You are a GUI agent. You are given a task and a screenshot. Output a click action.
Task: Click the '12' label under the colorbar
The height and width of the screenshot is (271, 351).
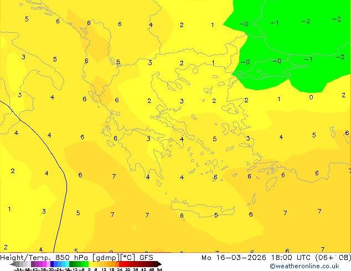[x=104, y=269]
